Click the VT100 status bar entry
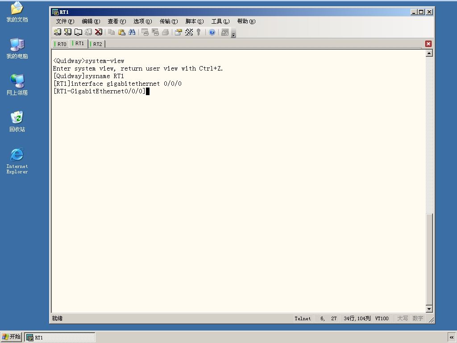This screenshot has height=343, width=457. pos(382,318)
